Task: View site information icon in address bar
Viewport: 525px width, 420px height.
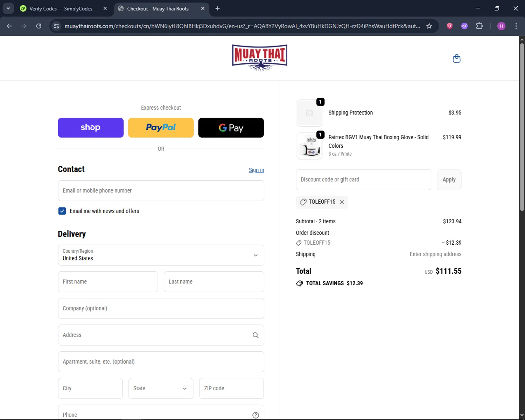Action: click(x=56, y=26)
